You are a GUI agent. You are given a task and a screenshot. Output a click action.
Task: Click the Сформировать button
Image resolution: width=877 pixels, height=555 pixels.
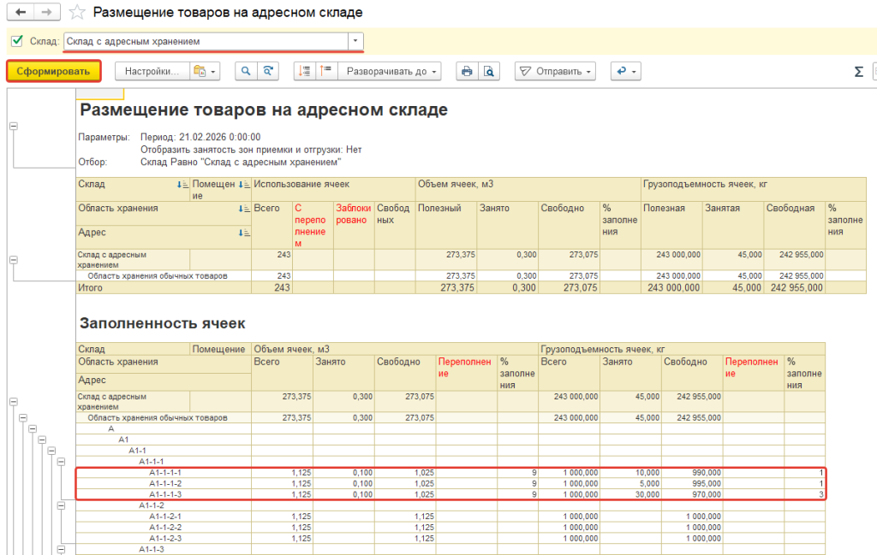click(53, 72)
